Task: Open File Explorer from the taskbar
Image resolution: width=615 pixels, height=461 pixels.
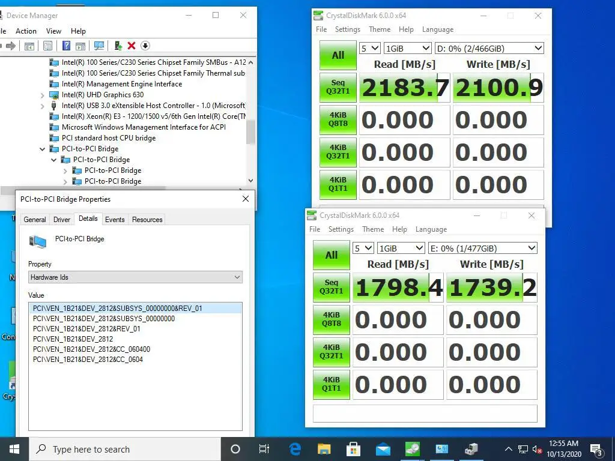Action: (x=324, y=449)
